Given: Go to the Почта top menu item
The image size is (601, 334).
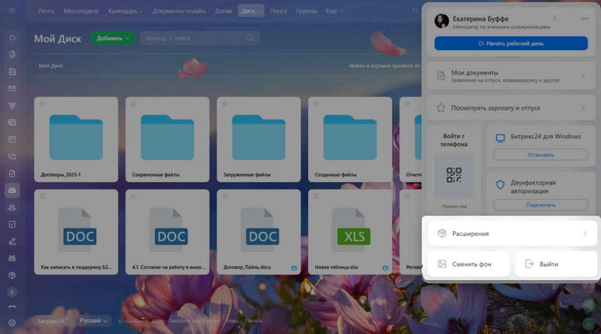Looking at the screenshot, I should [x=278, y=11].
